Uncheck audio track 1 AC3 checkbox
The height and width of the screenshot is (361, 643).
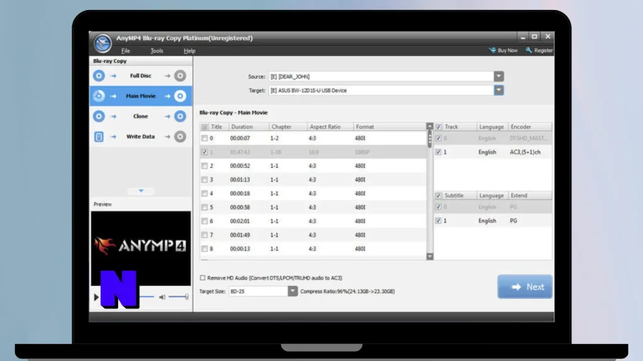(438, 152)
